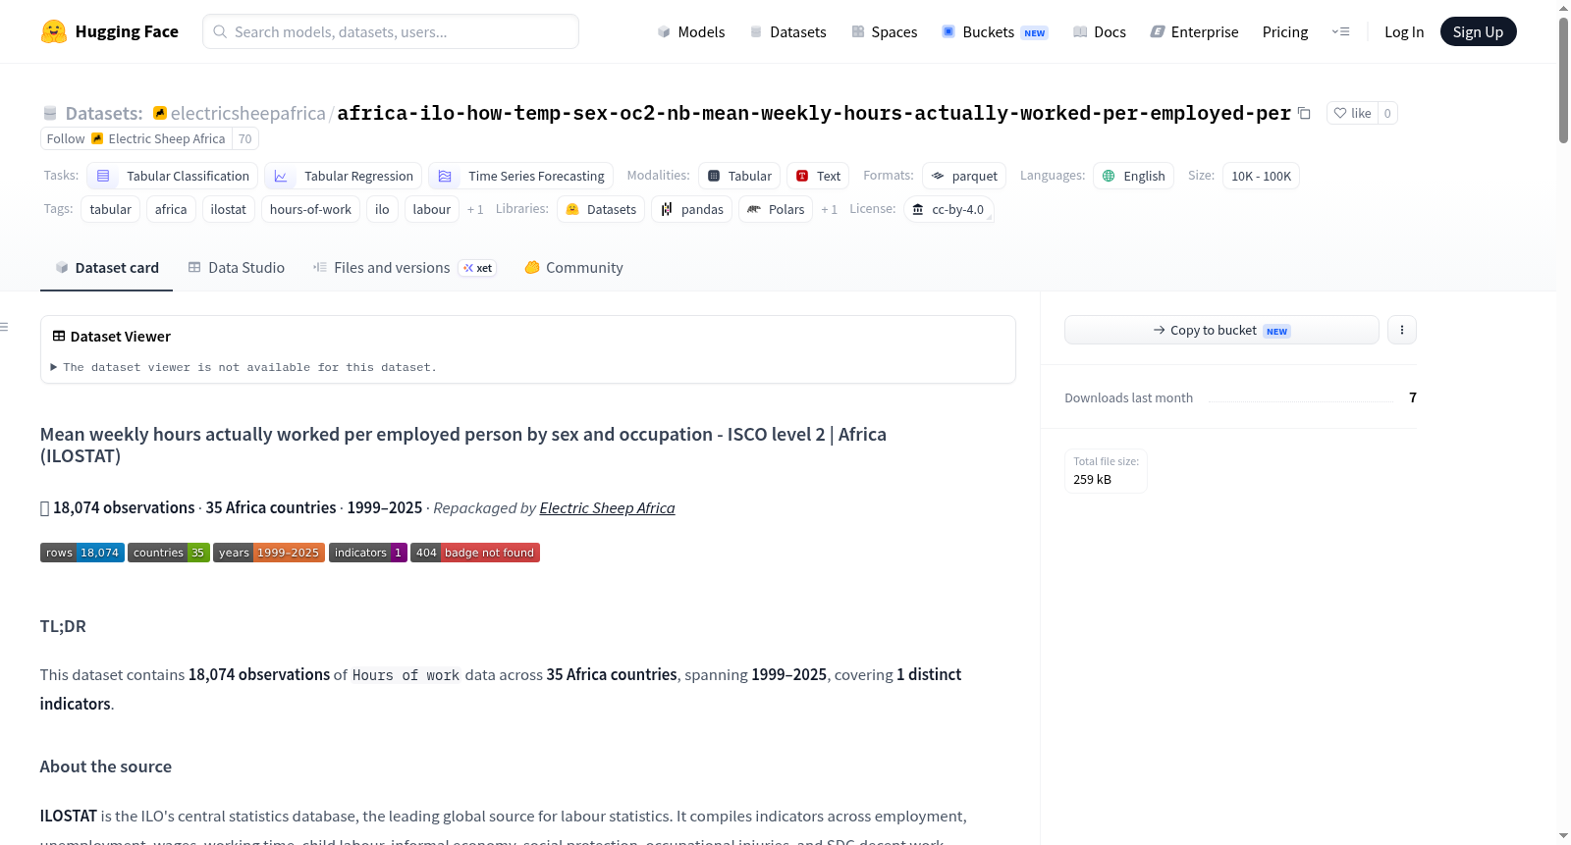Image resolution: width=1571 pixels, height=845 pixels.
Task: Click the ilostat tag
Action: point(229,209)
